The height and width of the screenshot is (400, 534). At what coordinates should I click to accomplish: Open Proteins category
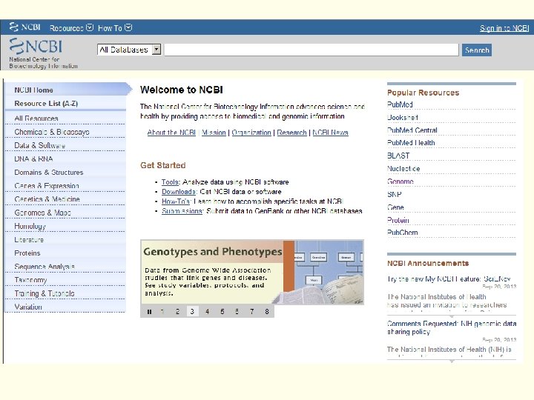[x=27, y=253]
